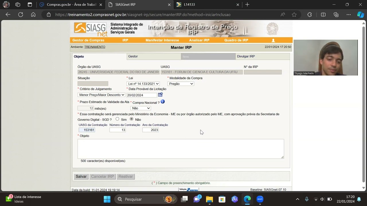
Task: Switch to Compras.gov.br browser tab
Action: (x=71, y=5)
